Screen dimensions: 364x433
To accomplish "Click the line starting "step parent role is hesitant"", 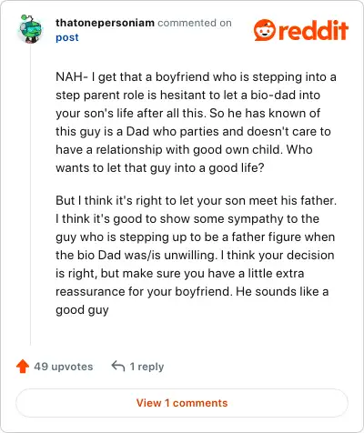I will pyautogui.click(x=188, y=95).
